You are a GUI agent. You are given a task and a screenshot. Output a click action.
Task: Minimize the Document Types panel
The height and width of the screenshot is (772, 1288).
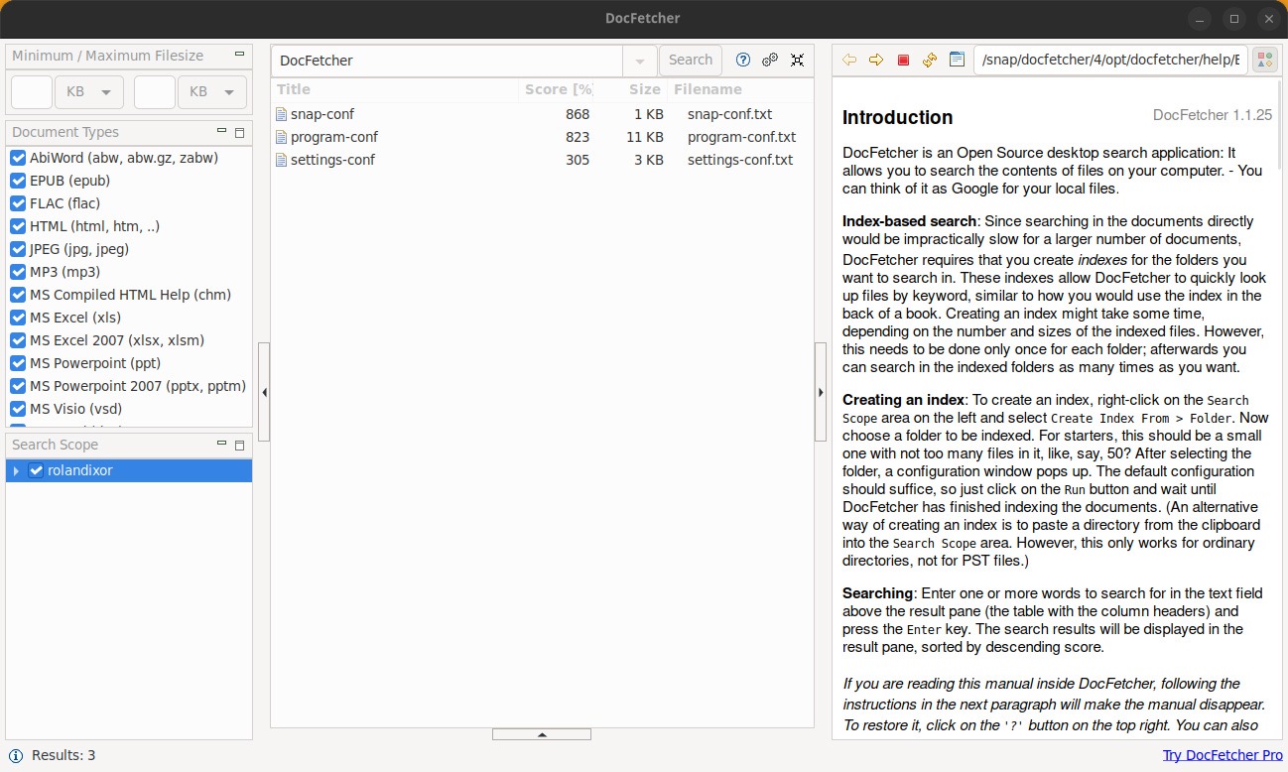(222, 131)
